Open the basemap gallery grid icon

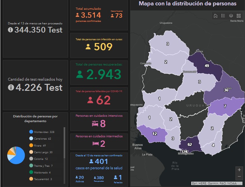pyautogui.click(x=239, y=16)
